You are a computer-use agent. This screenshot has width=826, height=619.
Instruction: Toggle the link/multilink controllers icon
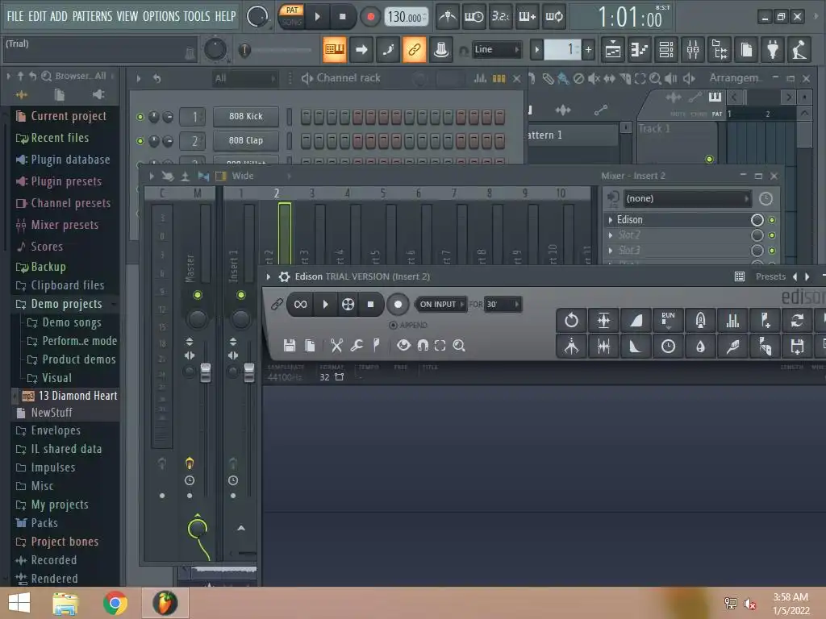pyautogui.click(x=414, y=49)
